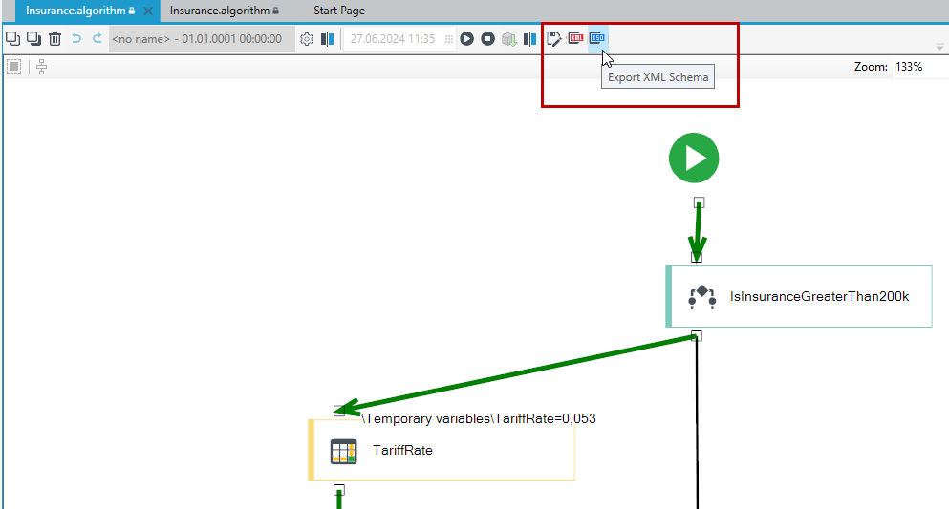Click the output port below TariffRate

[339, 490]
